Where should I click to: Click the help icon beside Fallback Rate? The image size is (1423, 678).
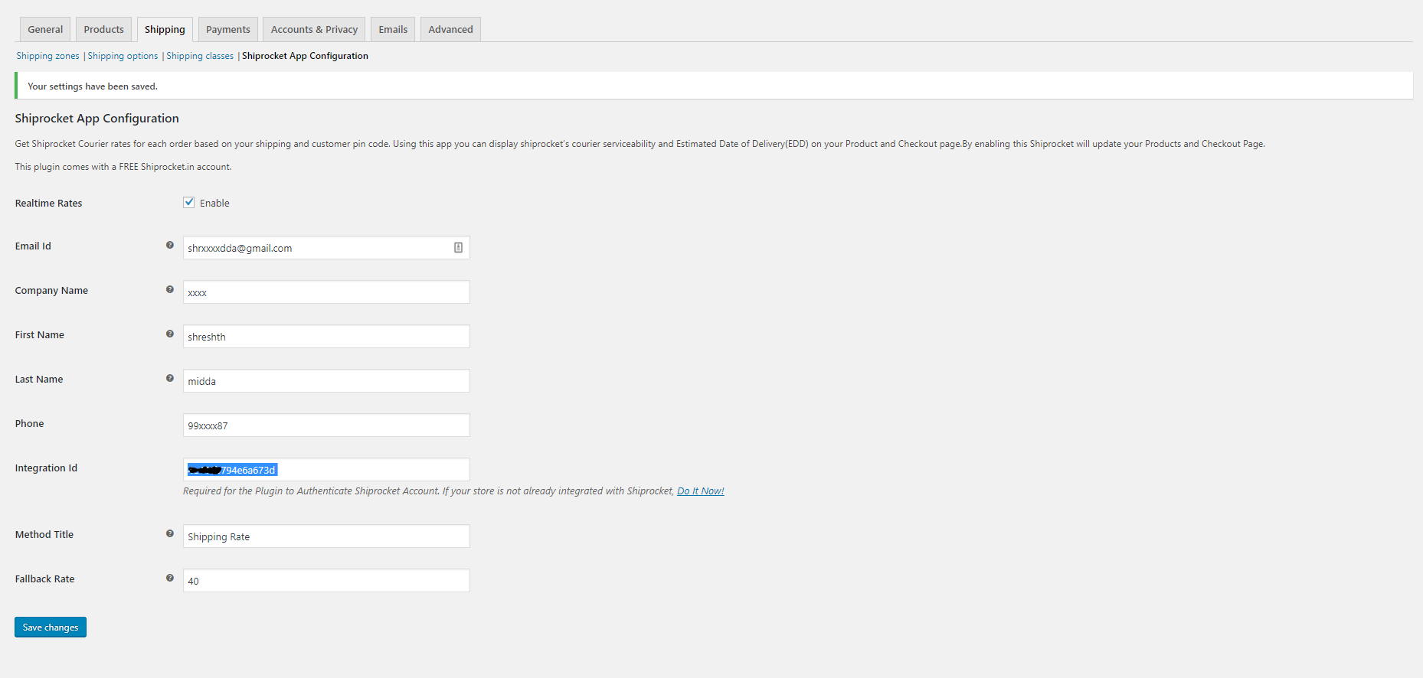[170, 578]
